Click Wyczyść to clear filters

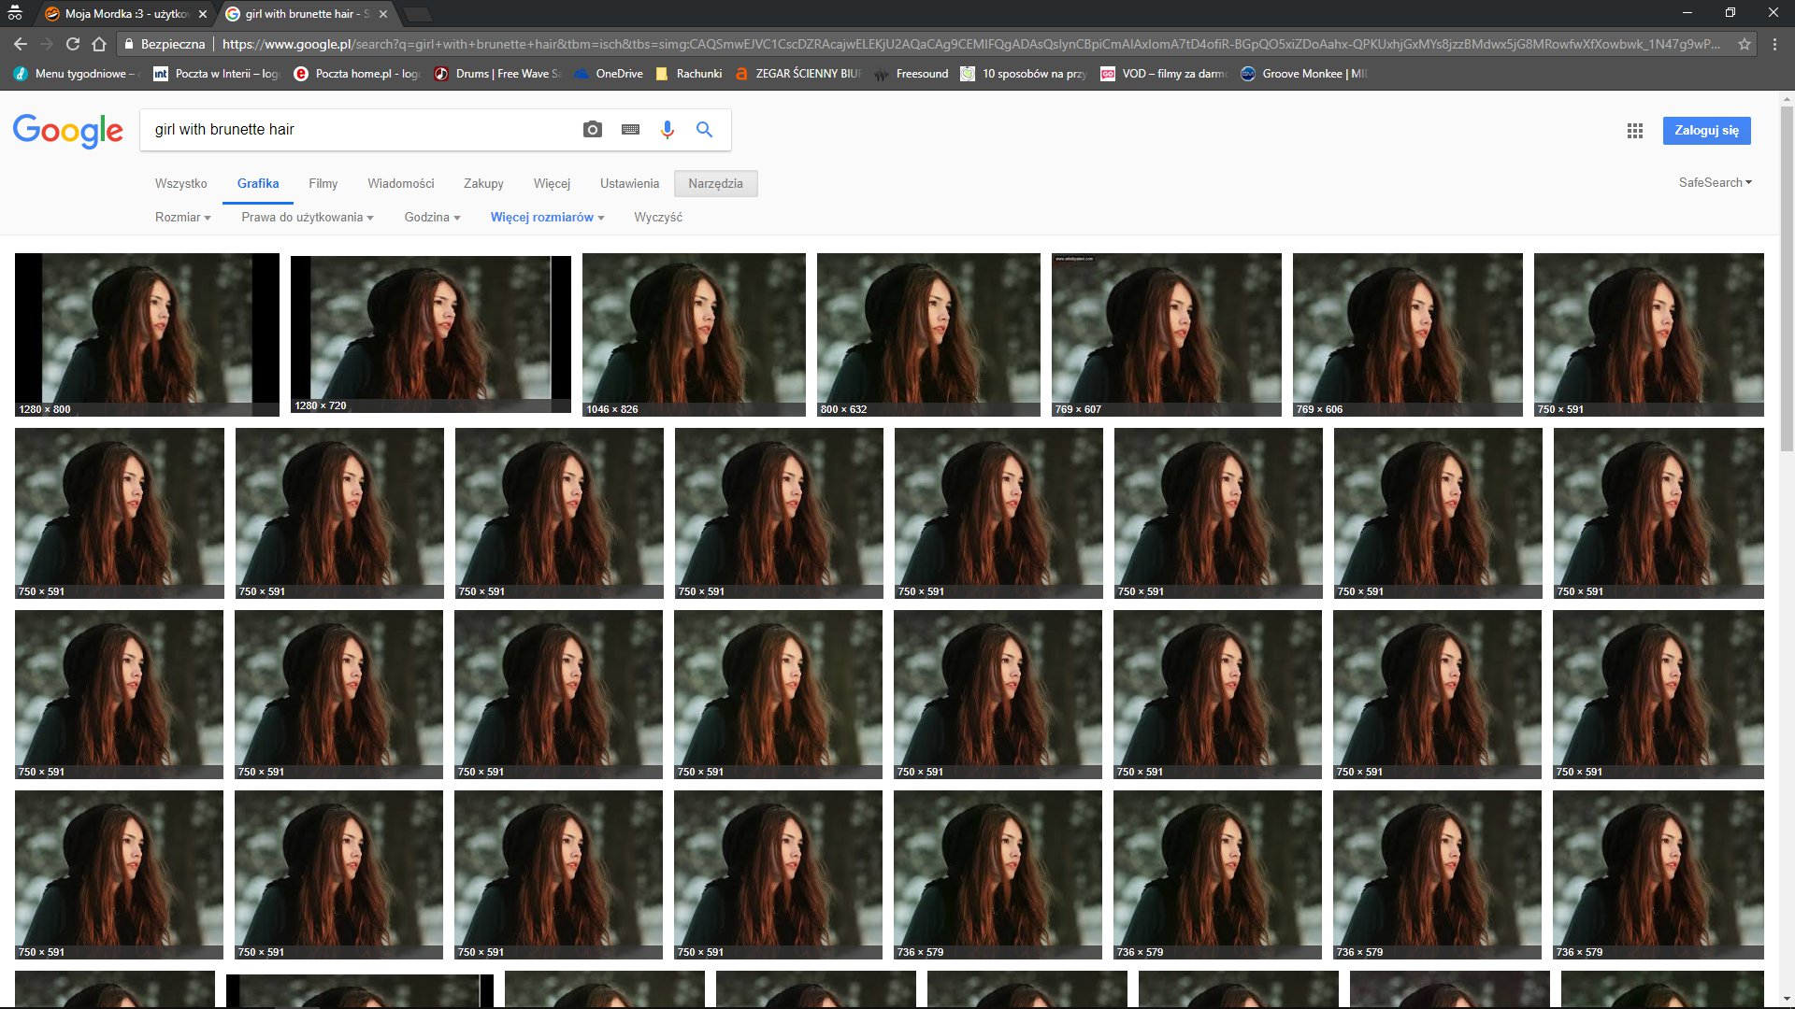click(x=658, y=218)
